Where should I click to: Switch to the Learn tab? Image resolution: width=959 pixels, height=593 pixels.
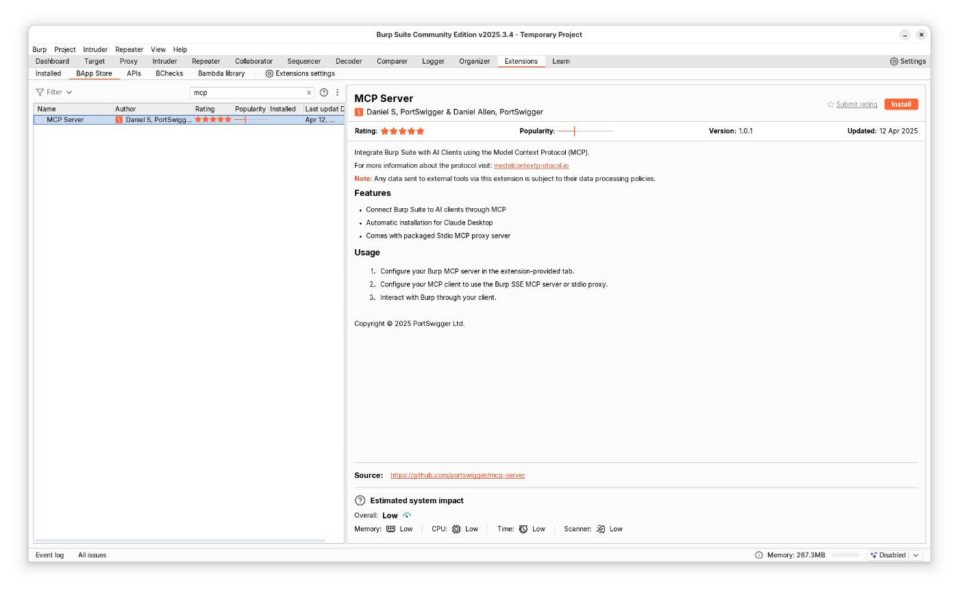(561, 61)
